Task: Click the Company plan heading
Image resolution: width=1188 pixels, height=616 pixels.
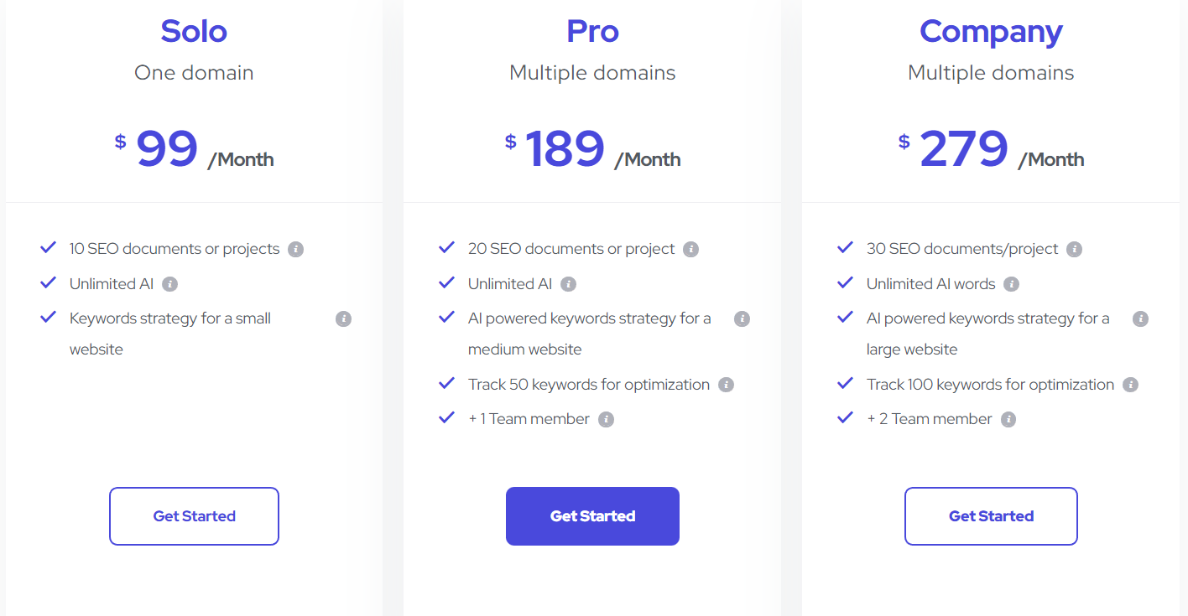Action: pos(991,33)
